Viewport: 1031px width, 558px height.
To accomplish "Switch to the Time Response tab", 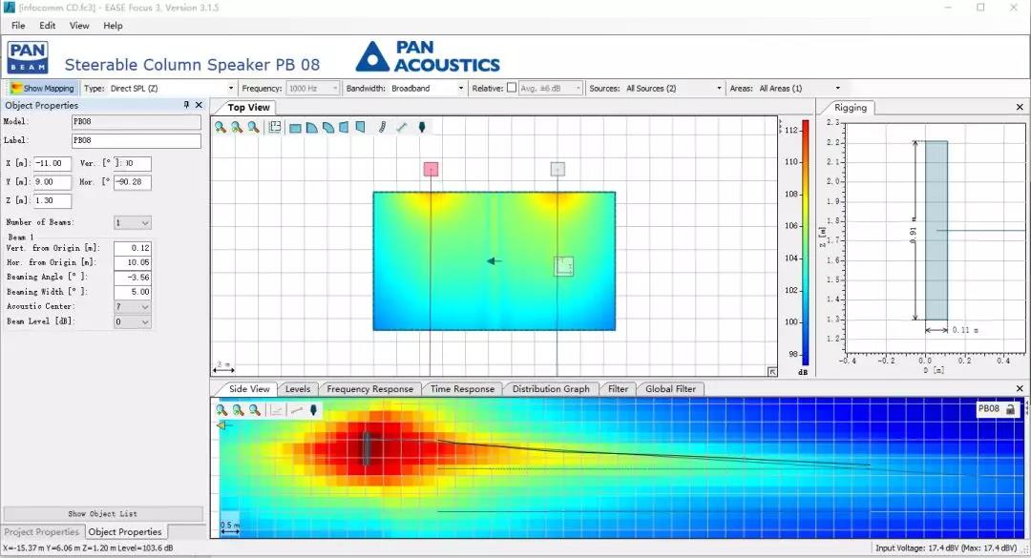I will [462, 389].
